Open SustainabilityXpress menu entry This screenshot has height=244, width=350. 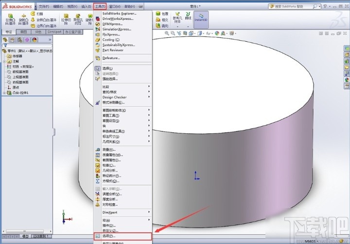click(x=119, y=45)
